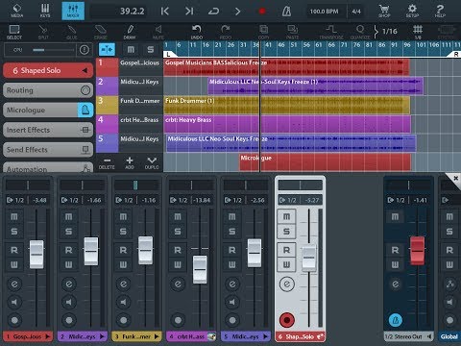Open Help
The height and width of the screenshot is (346, 461).
[x=440, y=11]
